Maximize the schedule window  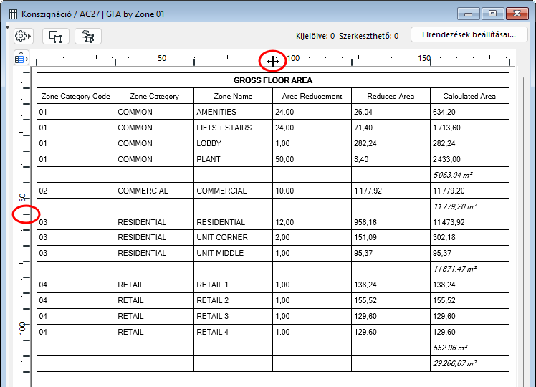point(492,14)
